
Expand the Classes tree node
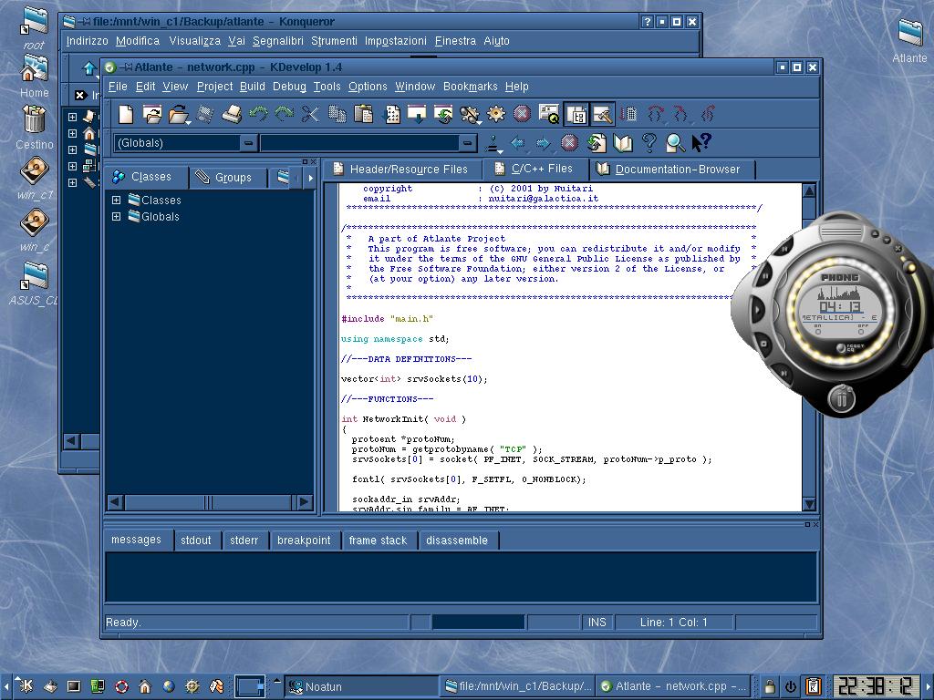[x=116, y=200]
